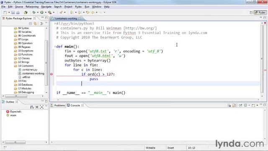Image resolution: width=268 pixels, height=151 pixels.
Task: Close the containers-working editor tab
Action: click(x=80, y=18)
